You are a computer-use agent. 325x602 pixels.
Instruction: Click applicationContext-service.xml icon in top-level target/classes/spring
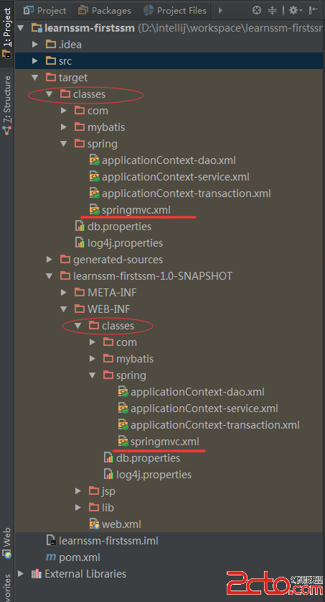click(94, 177)
